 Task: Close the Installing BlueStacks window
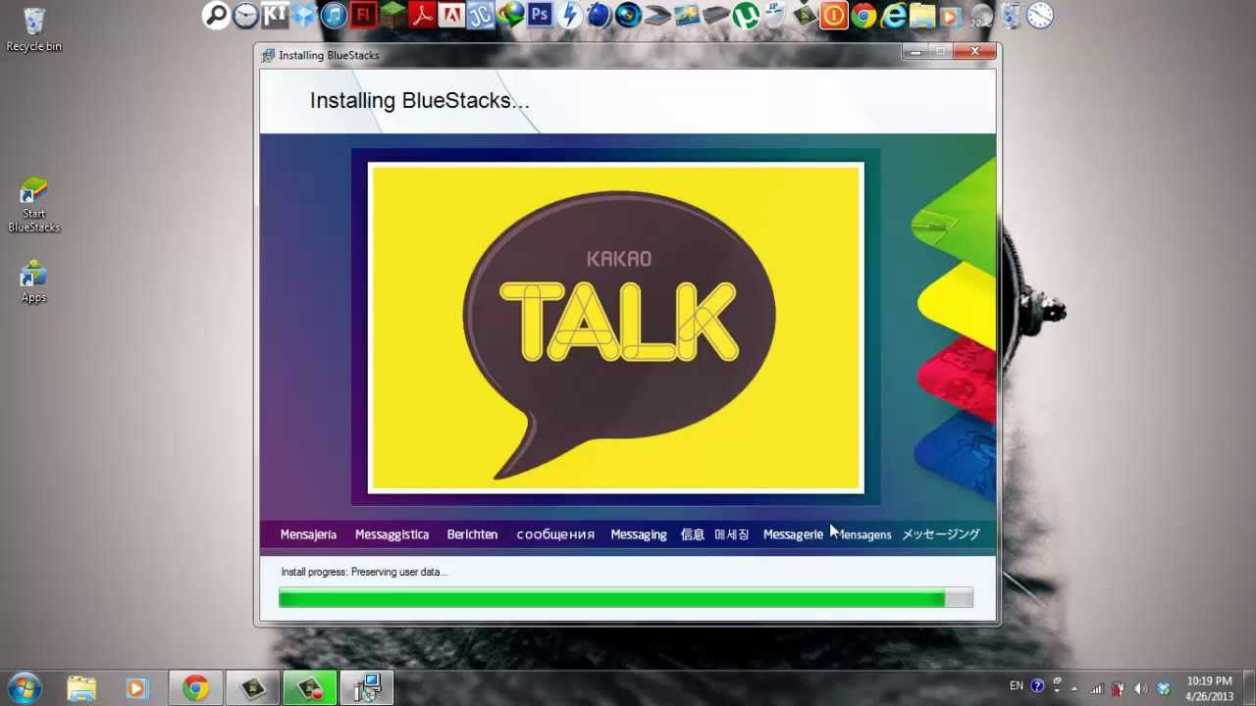click(x=974, y=51)
